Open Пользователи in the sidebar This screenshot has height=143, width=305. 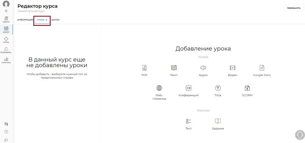(6, 50)
